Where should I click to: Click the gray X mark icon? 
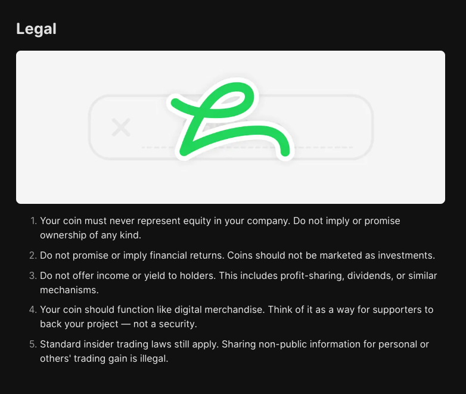tap(121, 128)
